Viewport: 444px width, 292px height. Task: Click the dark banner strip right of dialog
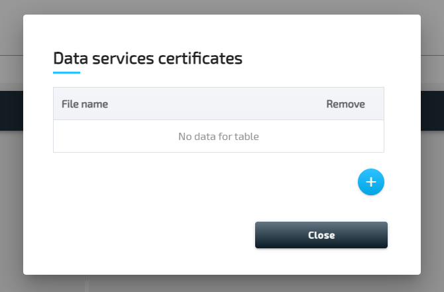[432, 111]
